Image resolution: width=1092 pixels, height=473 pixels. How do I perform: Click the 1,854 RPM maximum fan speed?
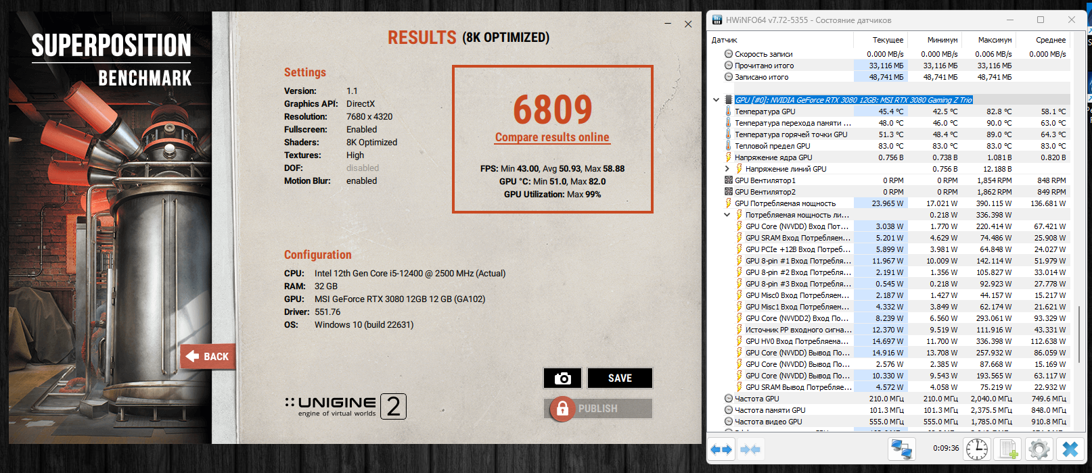(995, 180)
